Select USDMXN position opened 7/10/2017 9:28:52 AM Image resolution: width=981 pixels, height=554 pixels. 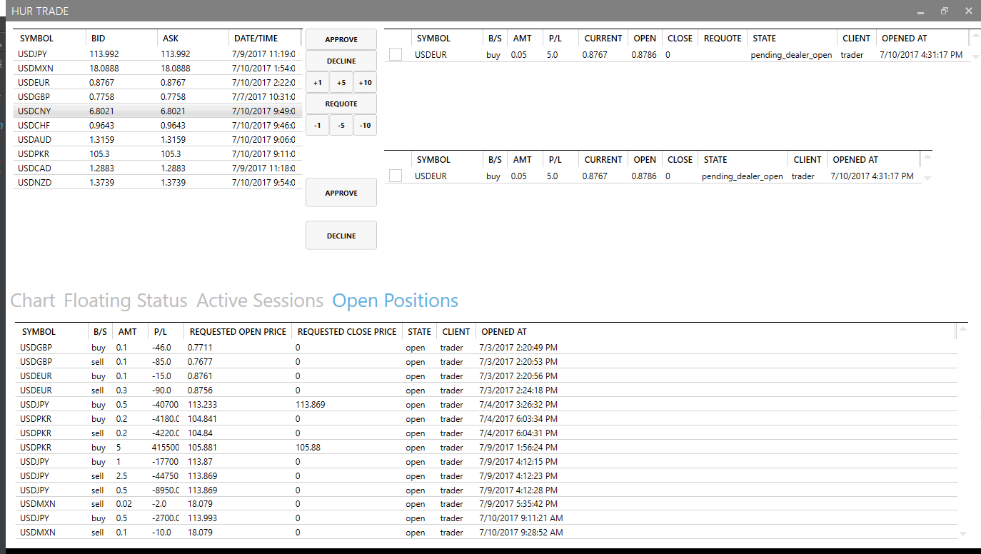(486, 533)
